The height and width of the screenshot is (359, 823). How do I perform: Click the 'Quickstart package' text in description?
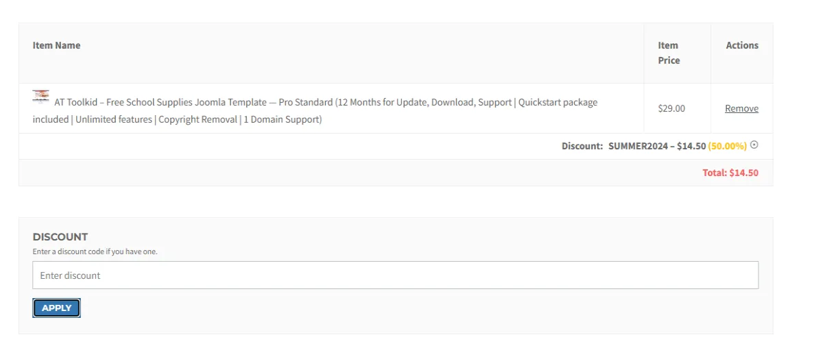click(558, 102)
